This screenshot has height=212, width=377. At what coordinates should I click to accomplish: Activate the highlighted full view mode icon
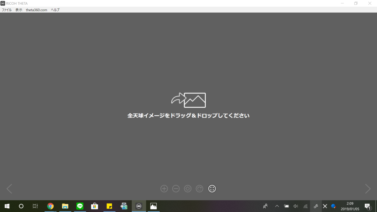212,189
